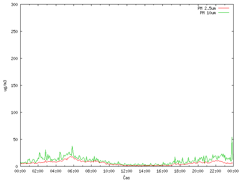
Task: Click the 12:00 time label
Action: click(126, 171)
